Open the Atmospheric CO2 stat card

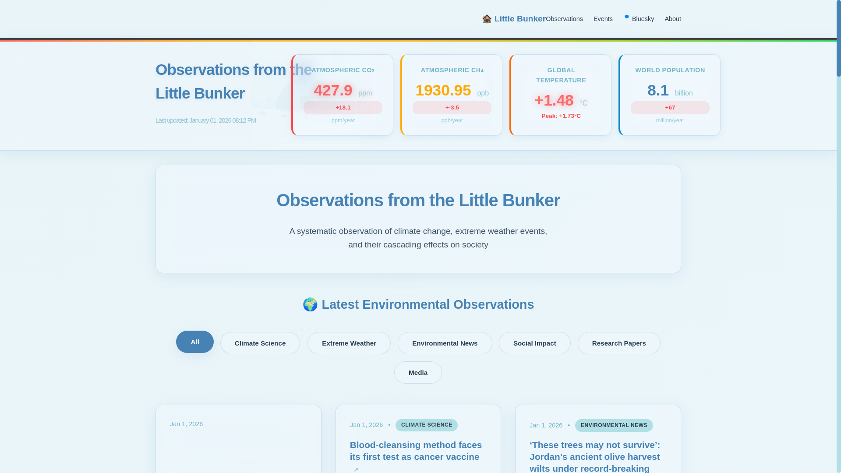pos(342,95)
